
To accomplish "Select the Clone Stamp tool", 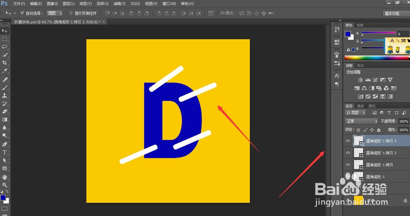I will (x=5, y=96).
